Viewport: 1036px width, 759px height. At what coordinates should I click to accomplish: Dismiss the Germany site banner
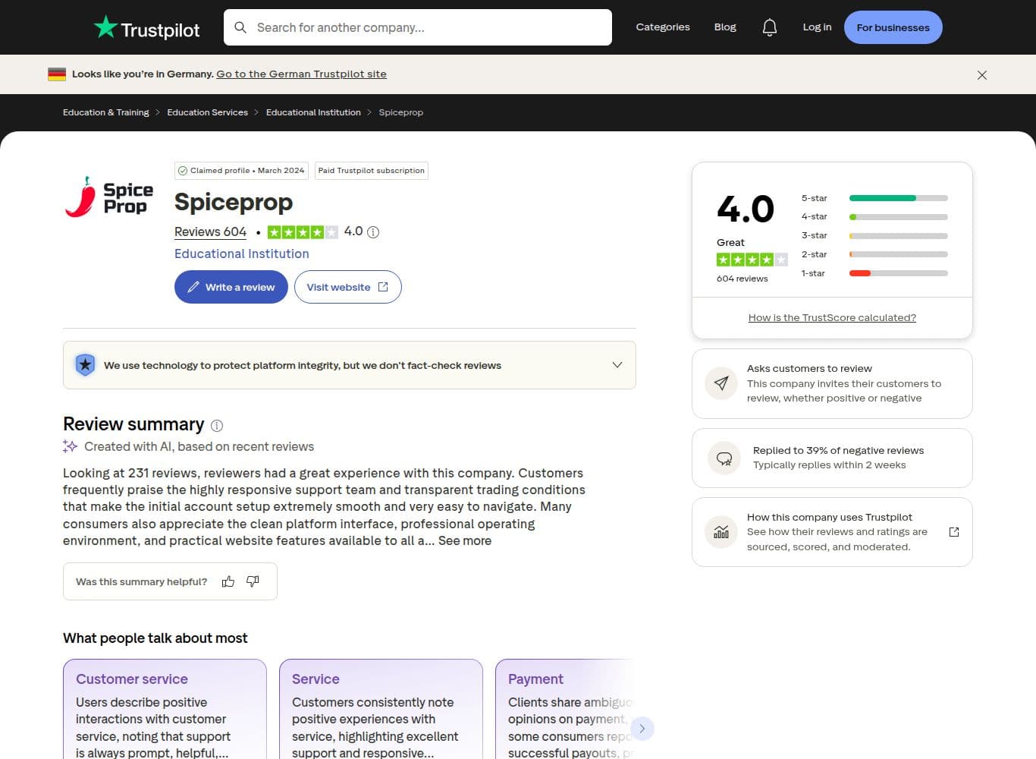click(982, 75)
